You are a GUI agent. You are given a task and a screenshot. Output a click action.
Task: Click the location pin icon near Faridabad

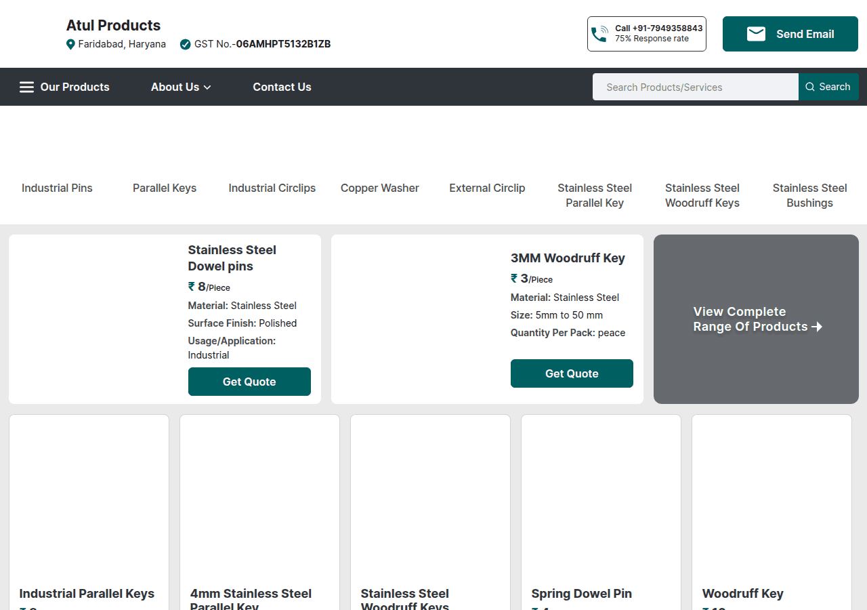coord(70,44)
